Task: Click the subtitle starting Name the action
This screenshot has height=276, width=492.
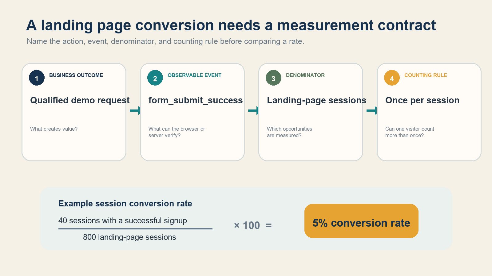Action: click(165, 41)
